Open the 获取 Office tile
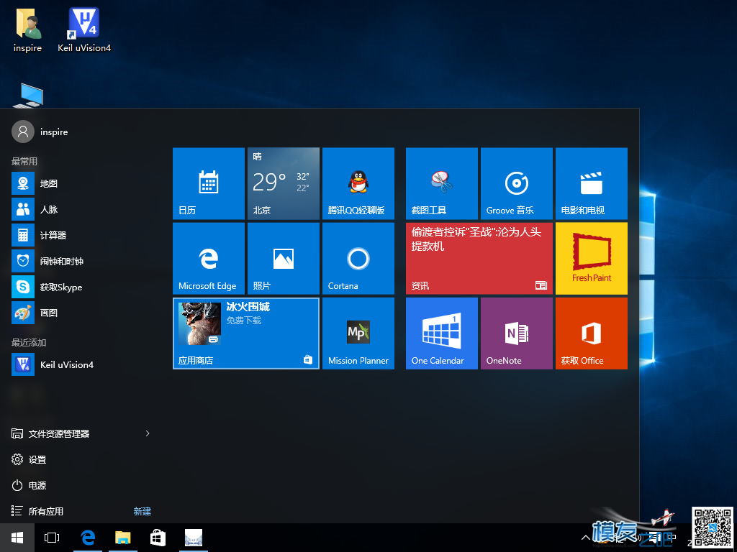The width and height of the screenshot is (737, 552). [592, 333]
